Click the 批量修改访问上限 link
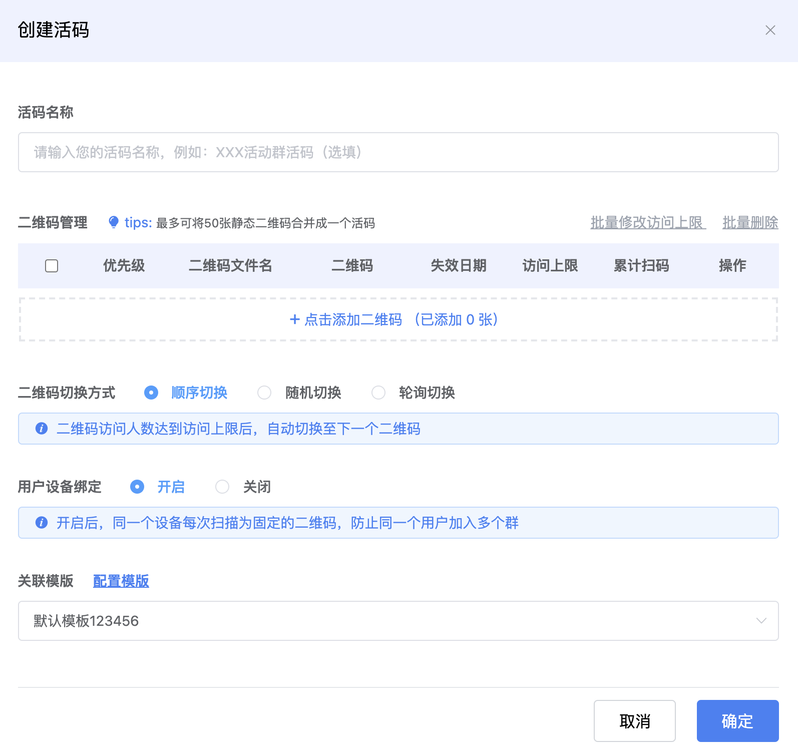The height and width of the screenshot is (753, 798). point(648,222)
